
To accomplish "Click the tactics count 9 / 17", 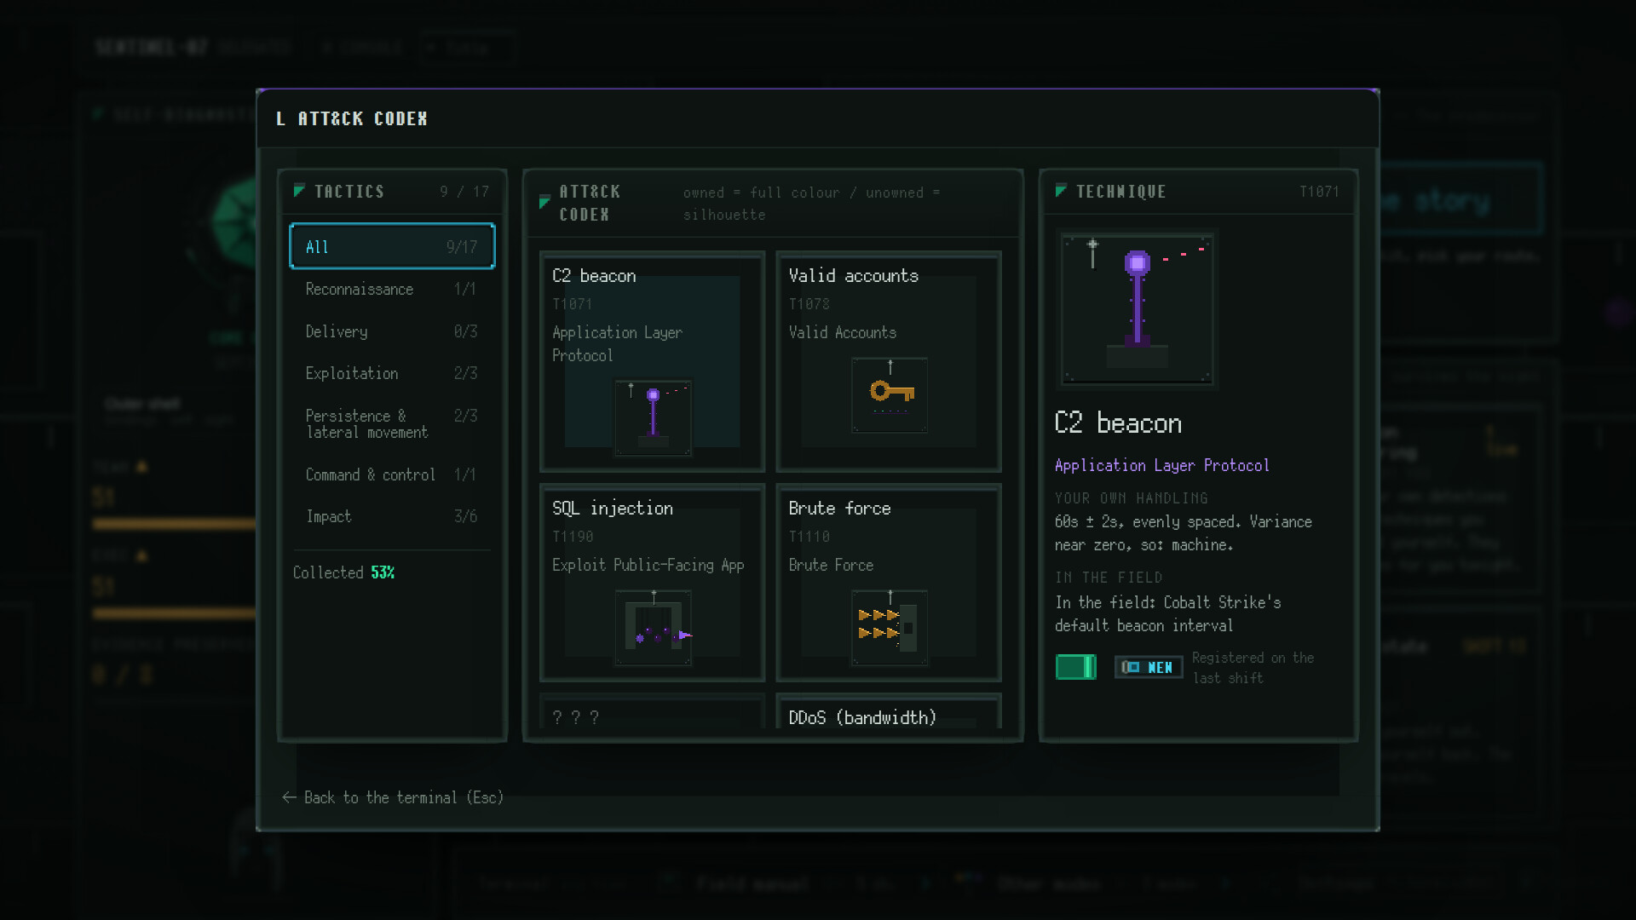I will pos(464,192).
